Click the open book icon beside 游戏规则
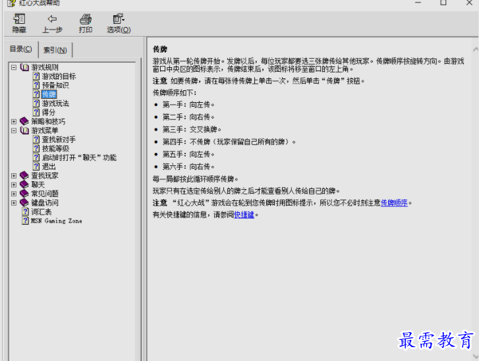 pos(24,67)
